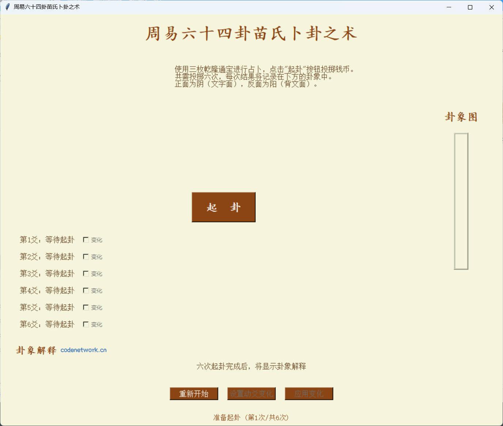The width and height of the screenshot is (503, 426).
Task: Click the 应用变化 apply changes button
Action: click(309, 393)
